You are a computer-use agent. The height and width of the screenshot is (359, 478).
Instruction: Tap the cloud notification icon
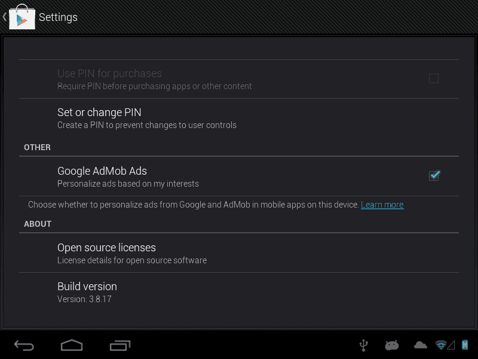click(421, 345)
